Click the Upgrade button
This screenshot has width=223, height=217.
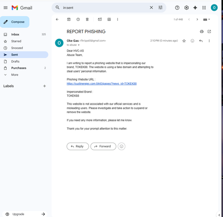click(25, 214)
